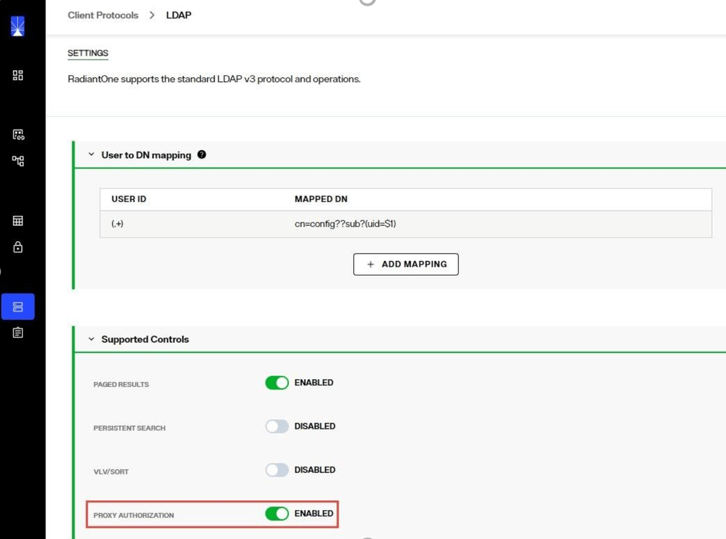726x539 pixels.
Task: Open the security padlock sidebar icon
Action: 18,246
